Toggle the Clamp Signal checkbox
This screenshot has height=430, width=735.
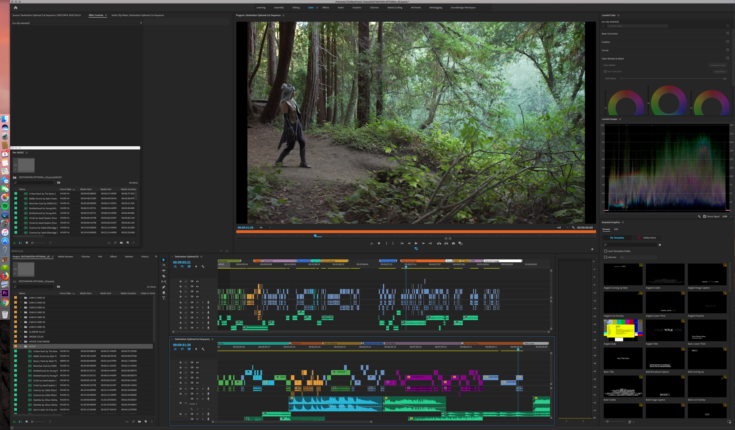tap(704, 216)
